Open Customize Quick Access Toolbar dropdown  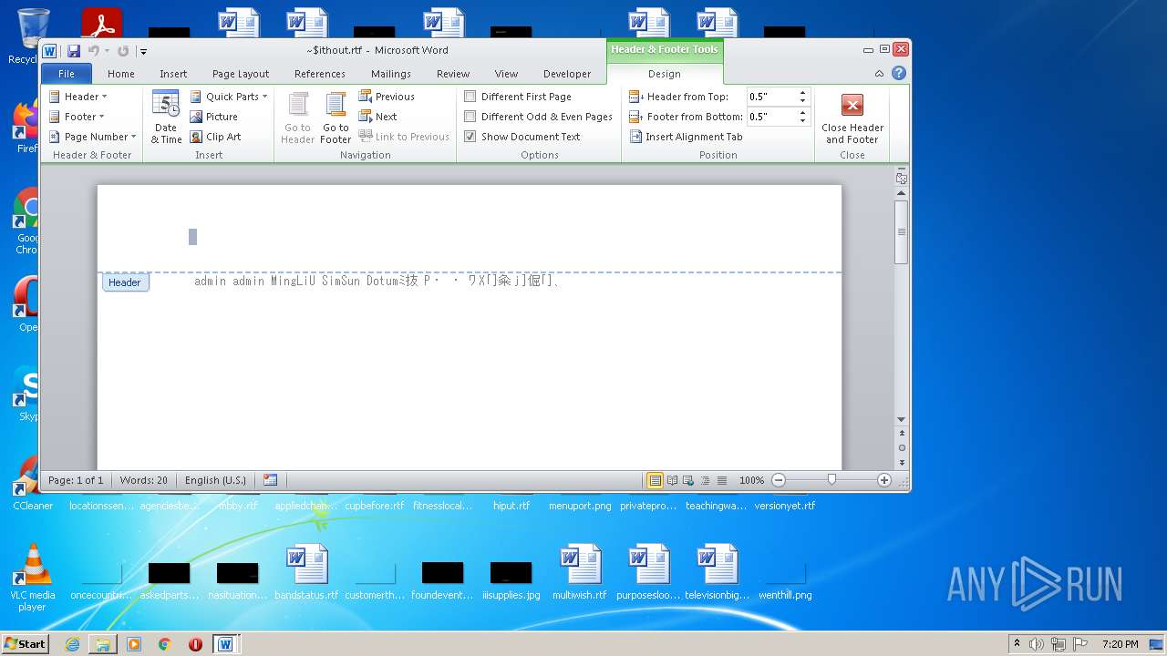[x=143, y=52]
